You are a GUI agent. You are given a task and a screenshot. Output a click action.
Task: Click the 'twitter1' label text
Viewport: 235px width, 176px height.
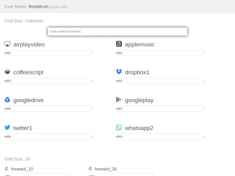(23, 128)
